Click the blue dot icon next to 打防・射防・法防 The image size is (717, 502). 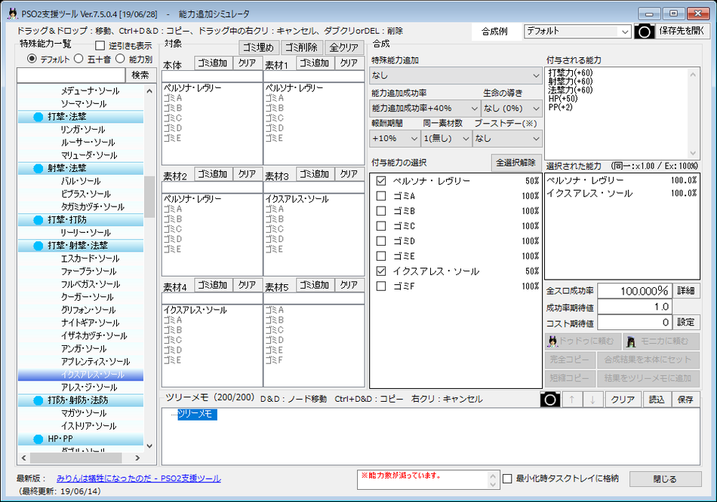pyautogui.click(x=38, y=400)
